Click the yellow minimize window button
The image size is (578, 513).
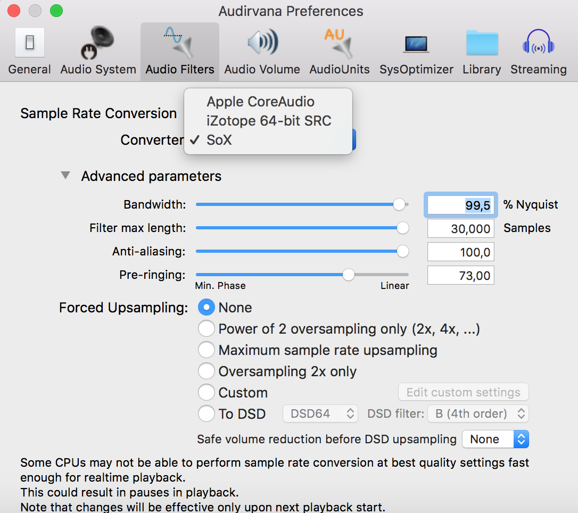35,11
